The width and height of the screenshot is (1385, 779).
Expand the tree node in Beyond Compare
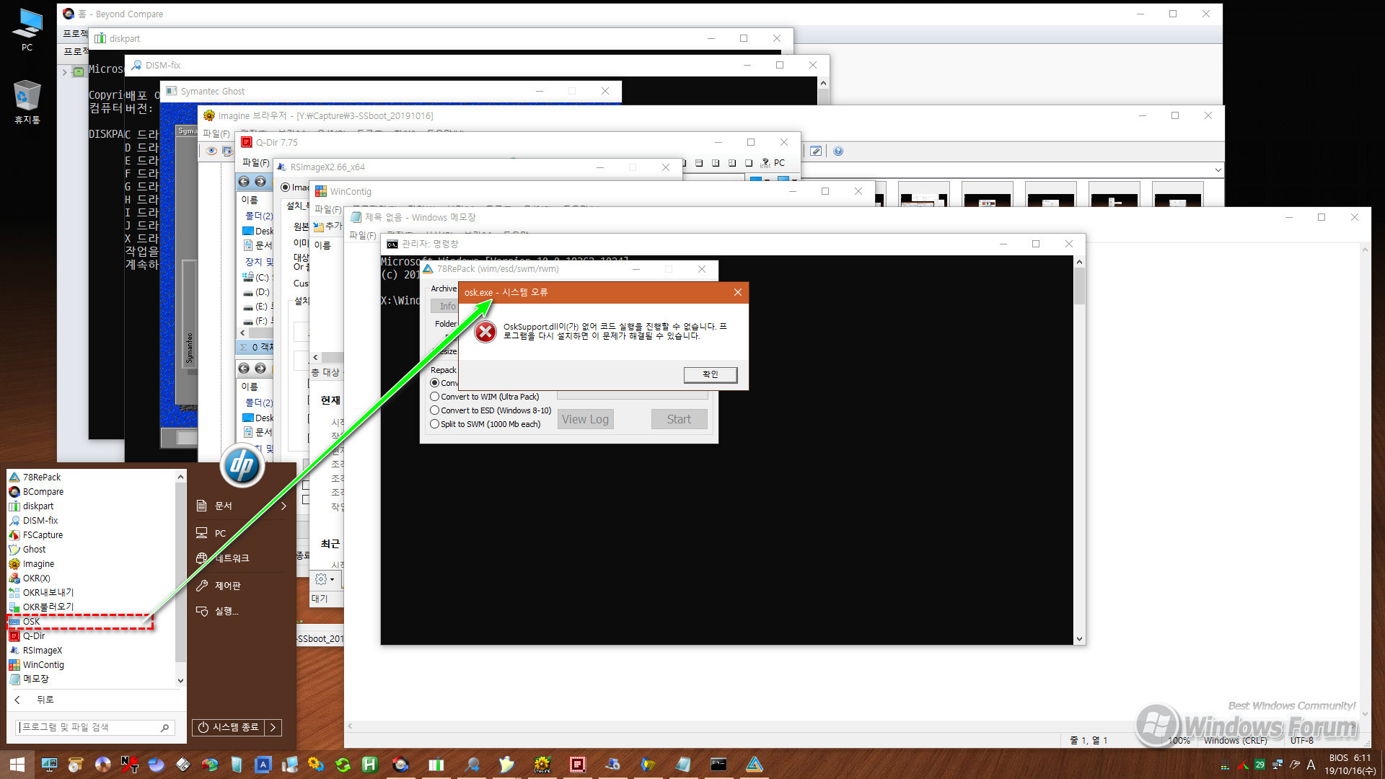point(64,71)
